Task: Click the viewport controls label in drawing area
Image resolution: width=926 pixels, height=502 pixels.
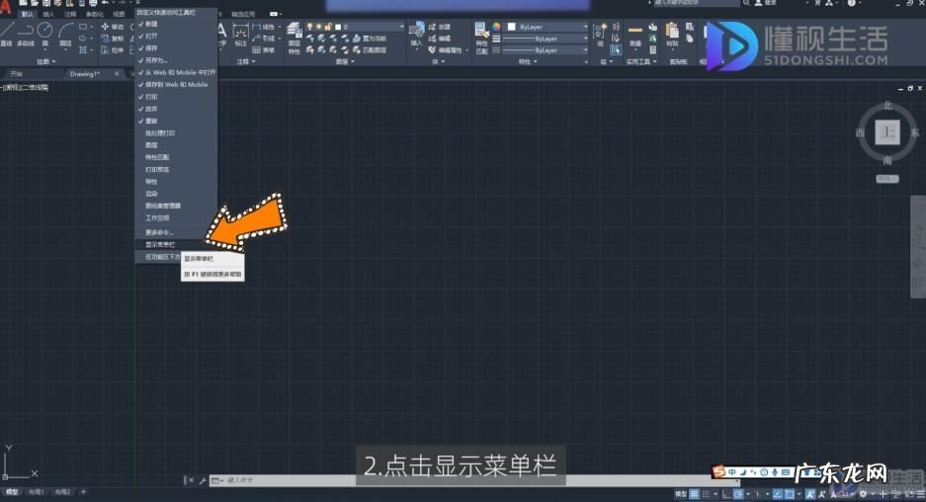Action: click(25, 87)
